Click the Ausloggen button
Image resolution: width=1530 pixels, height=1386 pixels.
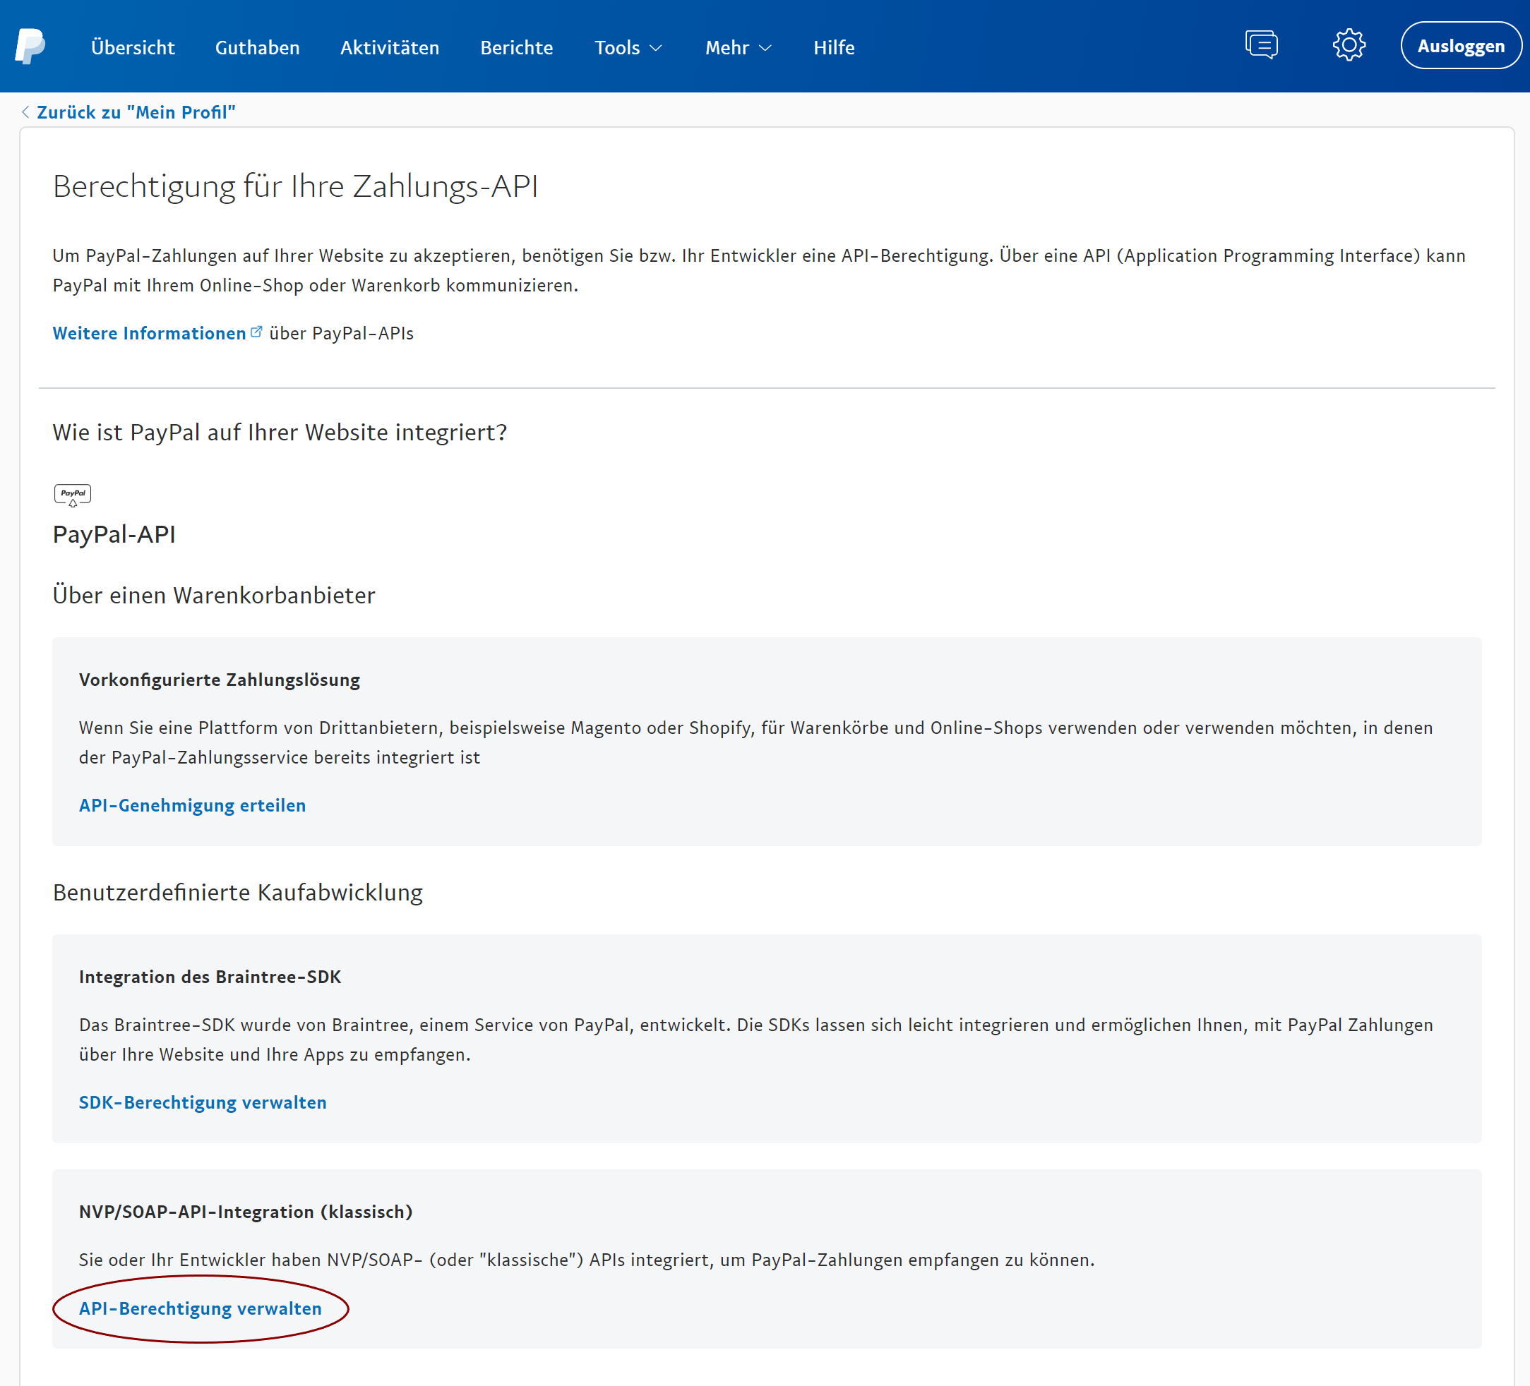pos(1460,45)
